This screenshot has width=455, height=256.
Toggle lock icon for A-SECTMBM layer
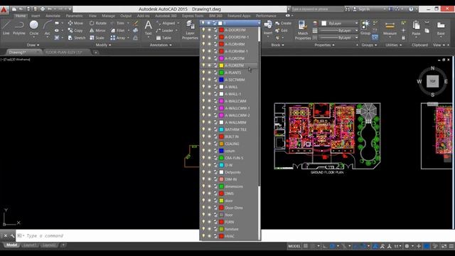[215, 80]
